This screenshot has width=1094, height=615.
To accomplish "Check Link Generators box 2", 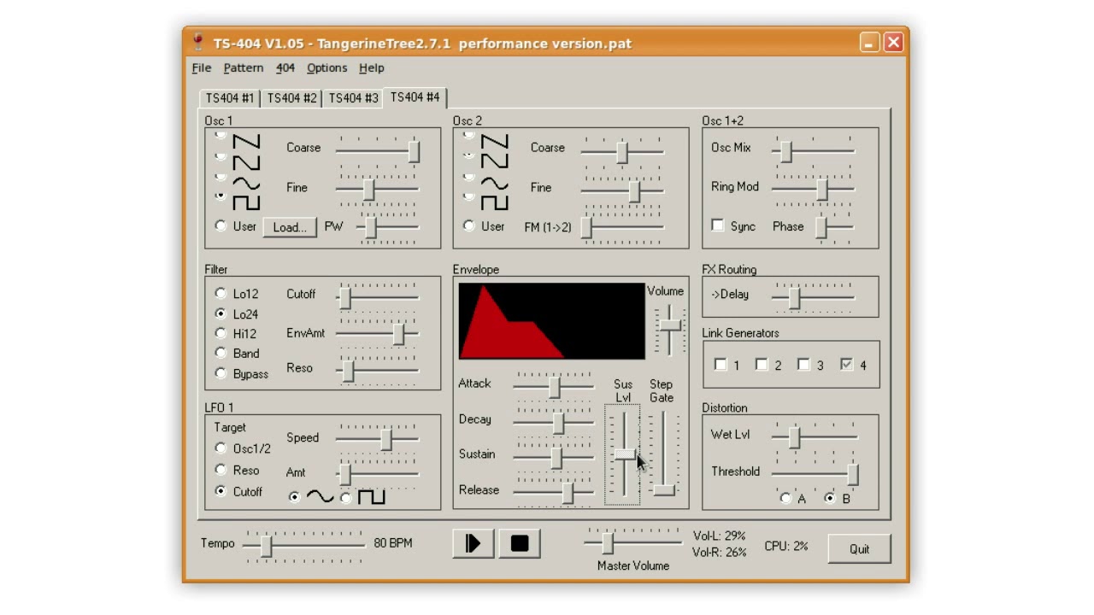I will [x=762, y=365].
